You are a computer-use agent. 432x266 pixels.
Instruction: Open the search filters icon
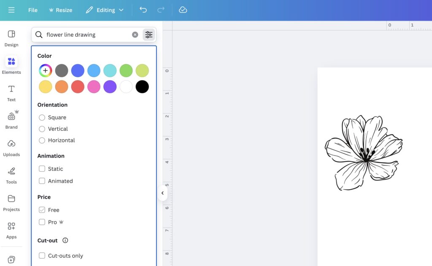click(148, 34)
